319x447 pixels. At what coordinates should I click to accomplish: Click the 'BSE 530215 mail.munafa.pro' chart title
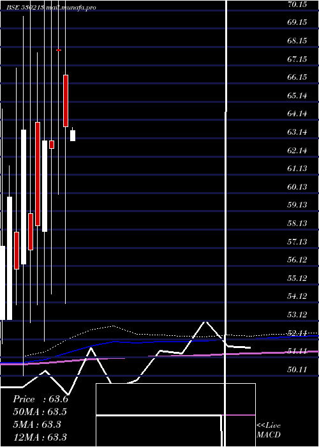click(x=51, y=8)
